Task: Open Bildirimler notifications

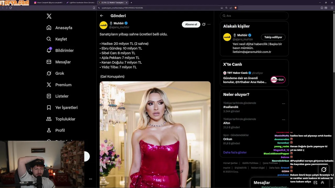Action: pos(60,50)
